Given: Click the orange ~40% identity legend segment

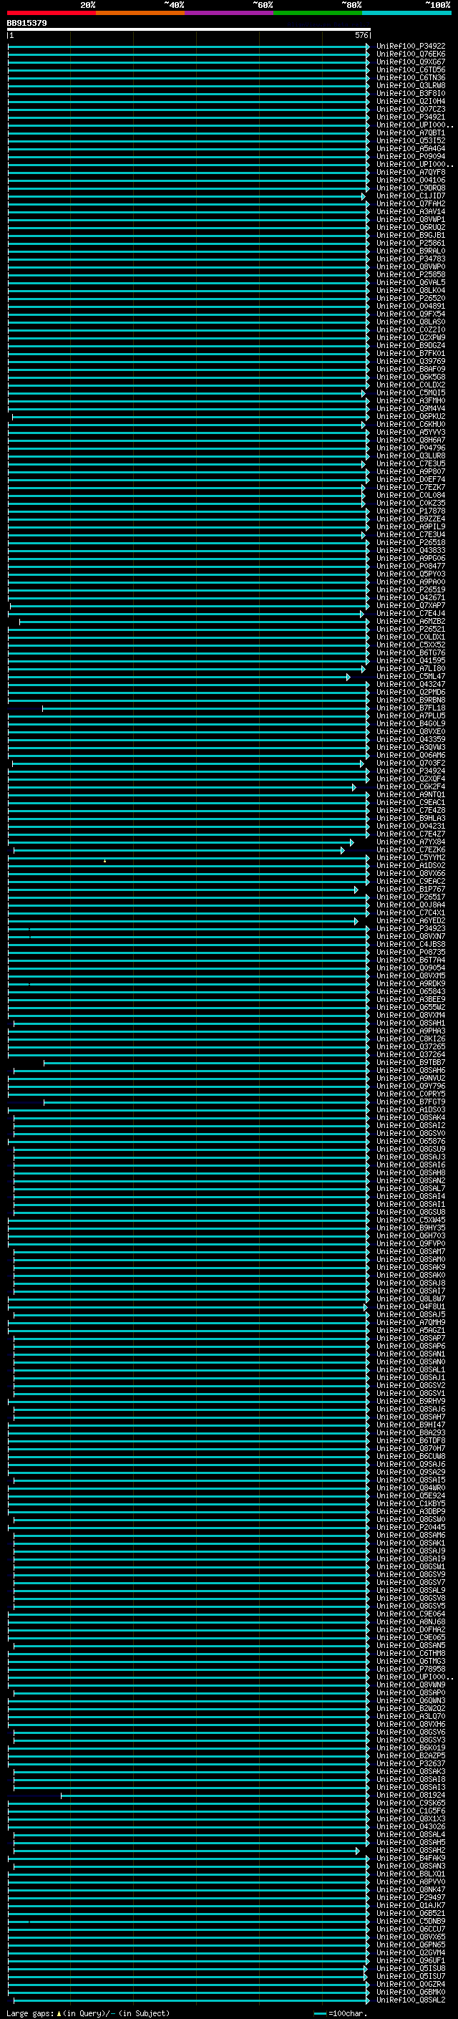Looking at the screenshot, I should tap(140, 13).
